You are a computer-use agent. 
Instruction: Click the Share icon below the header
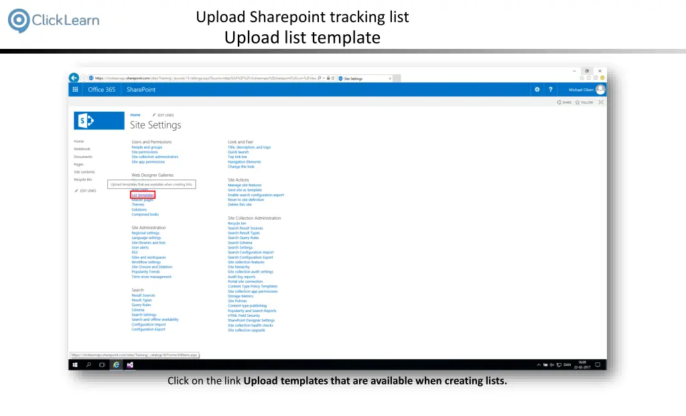click(x=564, y=102)
